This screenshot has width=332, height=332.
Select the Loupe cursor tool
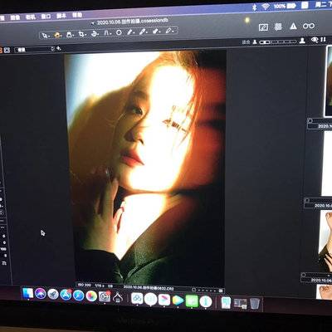(x=70, y=35)
